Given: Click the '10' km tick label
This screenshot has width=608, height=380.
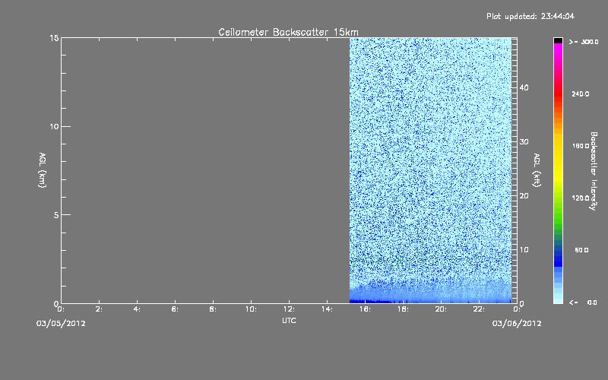Looking at the screenshot, I should click(54, 127).
